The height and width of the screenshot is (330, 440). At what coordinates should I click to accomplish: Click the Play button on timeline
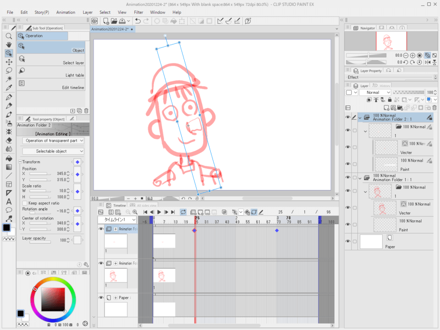159,212
